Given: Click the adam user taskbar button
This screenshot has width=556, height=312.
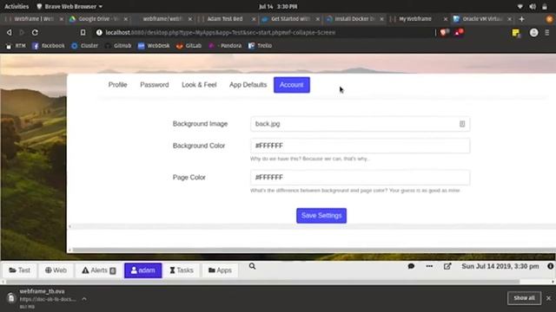Looking at the screenshot, I should pos(142,270).
